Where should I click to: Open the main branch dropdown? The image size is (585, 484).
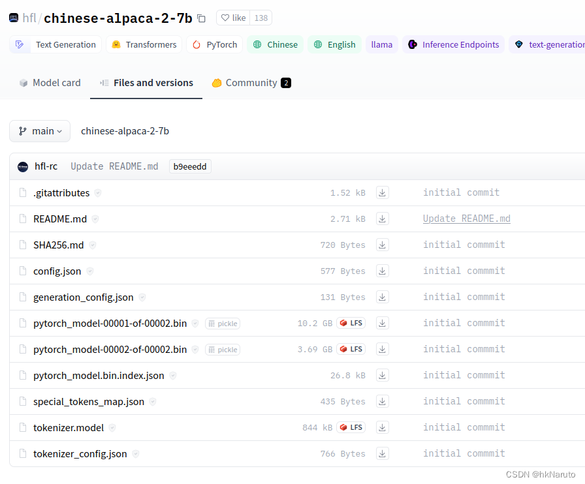pyautogui.click(x=39, y=131)
